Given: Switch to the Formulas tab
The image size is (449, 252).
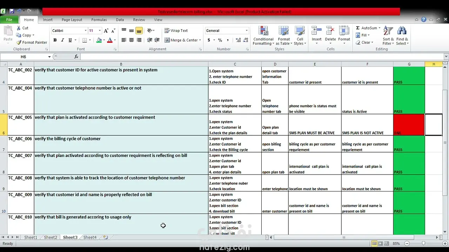Looking at the screenshot, I should (x=99, y=20).
